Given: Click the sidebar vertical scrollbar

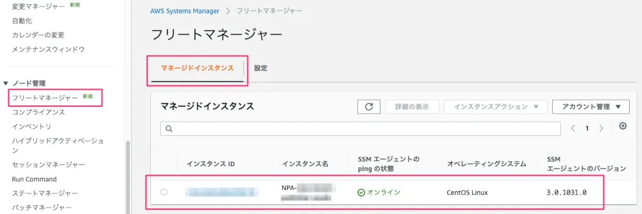Looking at the screenshot, I should [x=127, y=176].
